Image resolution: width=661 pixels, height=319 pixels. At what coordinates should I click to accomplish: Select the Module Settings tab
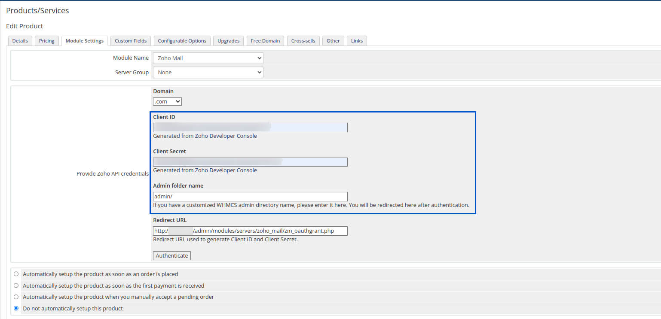point(84,41)
